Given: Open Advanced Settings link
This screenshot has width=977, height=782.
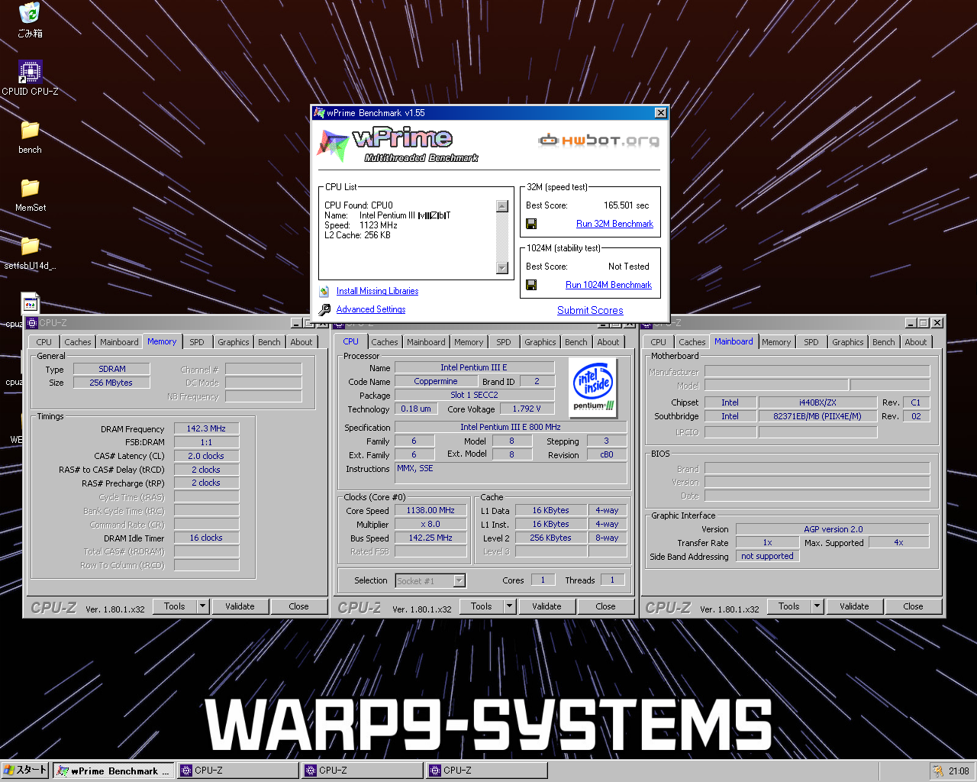Looking at the screenshot, I should [x=371, y=309].
